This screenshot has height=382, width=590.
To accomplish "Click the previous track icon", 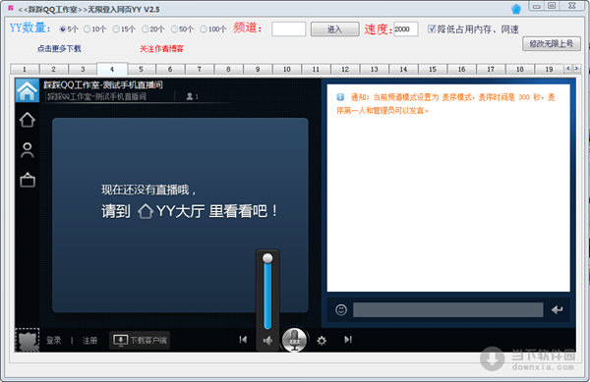I will click(x=243, y=340).
